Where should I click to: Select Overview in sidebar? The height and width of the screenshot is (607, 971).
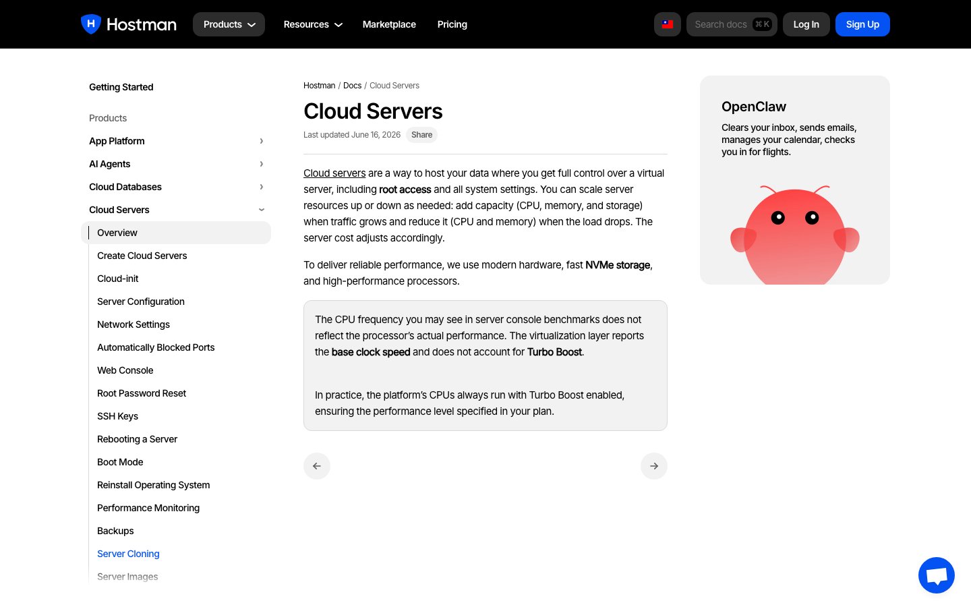(176, 233)
